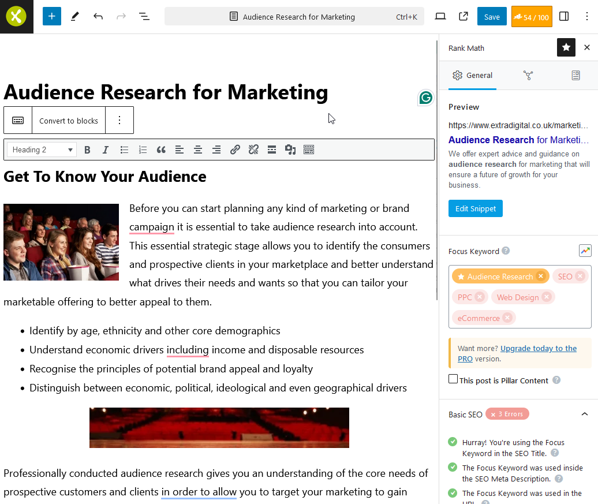This screenshot has height=504, width=598.
Task: Click the 54/100 SEO score indicator
Action: [532, 16]
